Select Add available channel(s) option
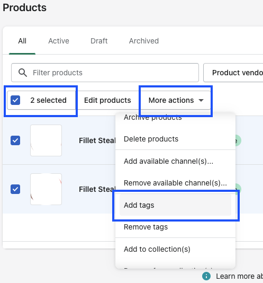263x283 pixels. tap(175, 161)
